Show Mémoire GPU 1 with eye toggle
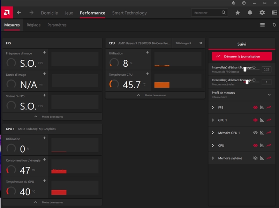Screen dimensions: 279x208 coord(255,133)
